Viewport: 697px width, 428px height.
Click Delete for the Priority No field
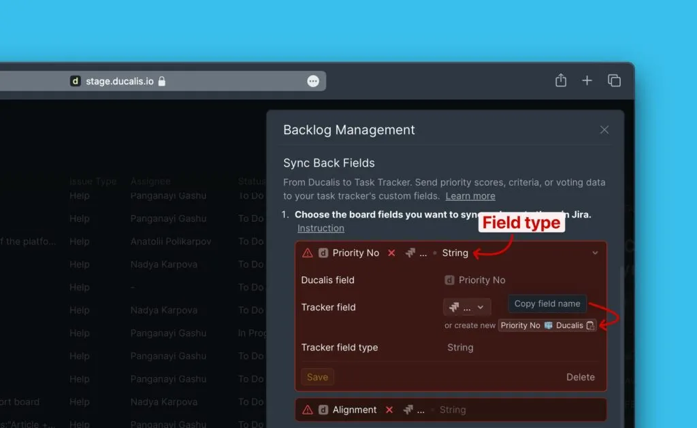click(x=580, y=377)
